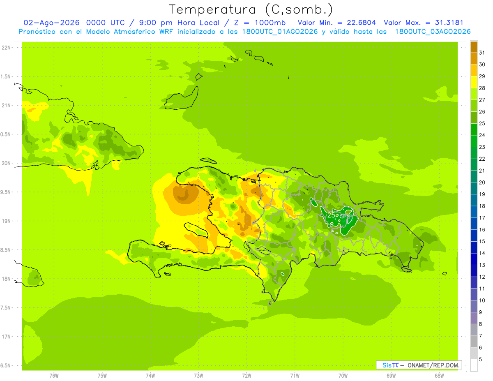This screenshot has width=493, height=381.
Task: Click the "SisTT – ONAMET/REP.DOM." label box
Action: tap(419, 365)
